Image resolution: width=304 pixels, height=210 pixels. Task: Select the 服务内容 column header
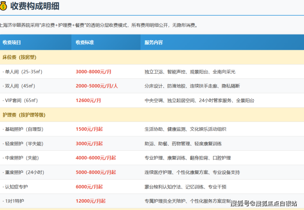point(154,43)
